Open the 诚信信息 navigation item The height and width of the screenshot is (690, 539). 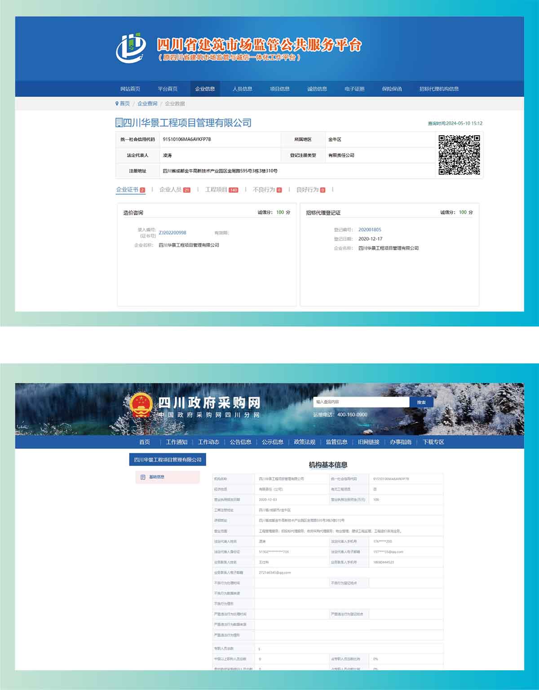pyautogui.click(x=317, y=89)
